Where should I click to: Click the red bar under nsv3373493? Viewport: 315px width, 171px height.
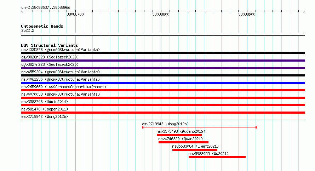(179, 135)
